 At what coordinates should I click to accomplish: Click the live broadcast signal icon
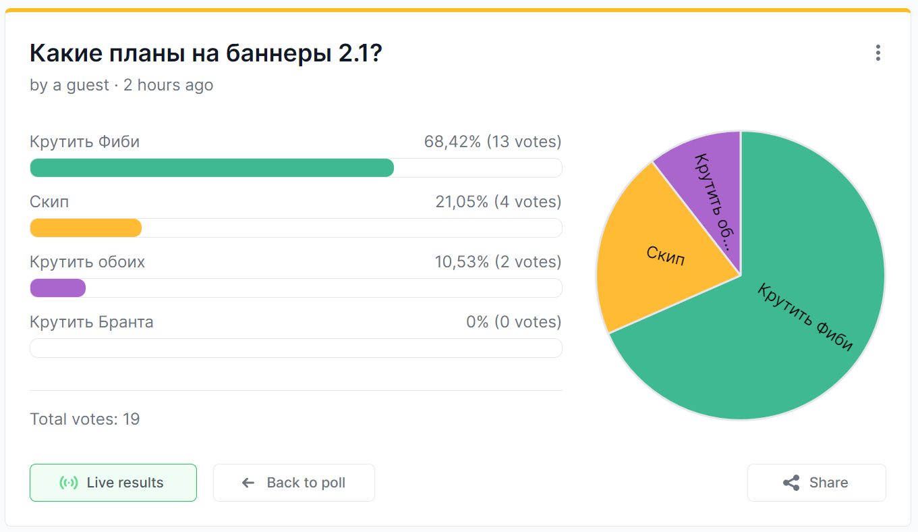pyautogui.click(x=69, y=483)
